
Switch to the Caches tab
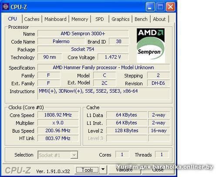pos(32,19)
